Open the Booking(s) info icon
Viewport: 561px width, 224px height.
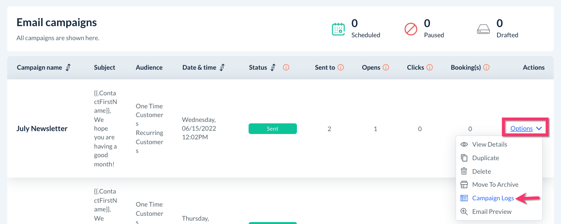(486, 67)
